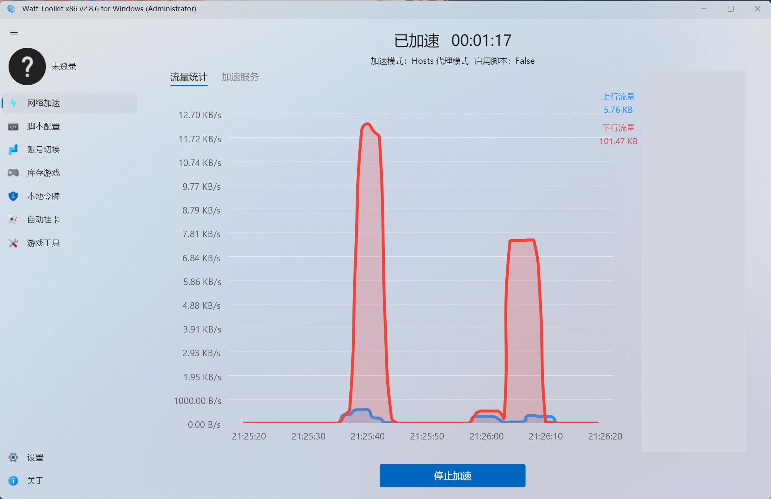Toggle the 下行流量 download traffic series

618,128
